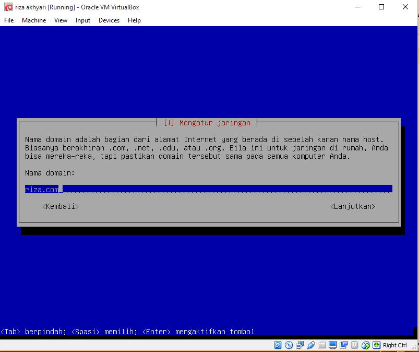This screenshot has width=419, height=352.
Task: Click the USB devices indicator icon
Action: click(310, 345)
